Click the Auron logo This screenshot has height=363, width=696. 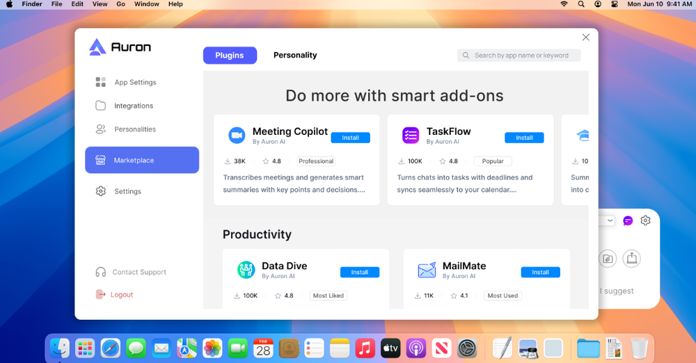point(120,47)
